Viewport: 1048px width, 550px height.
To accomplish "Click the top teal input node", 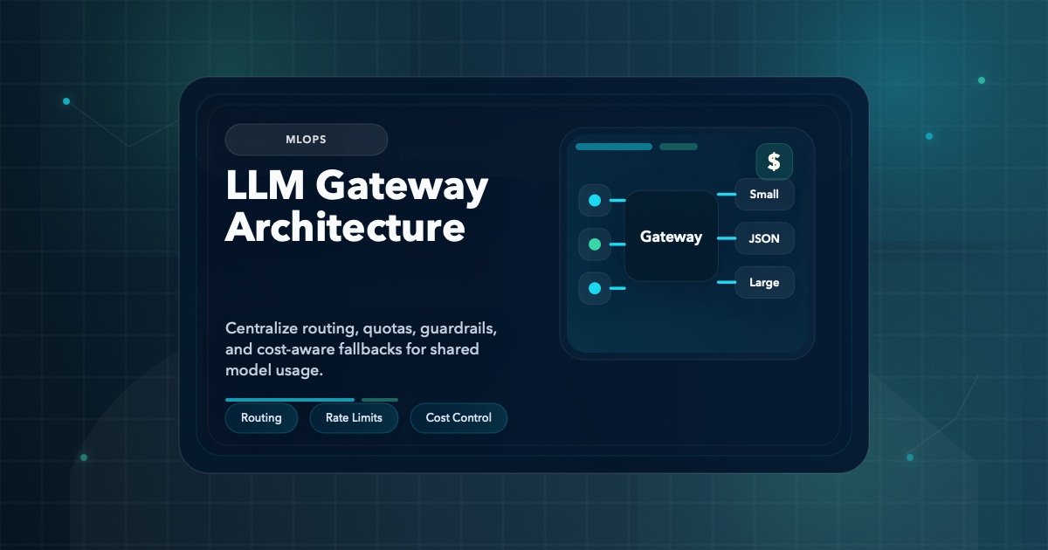I will pyautogui.click(x=595, y=201).
